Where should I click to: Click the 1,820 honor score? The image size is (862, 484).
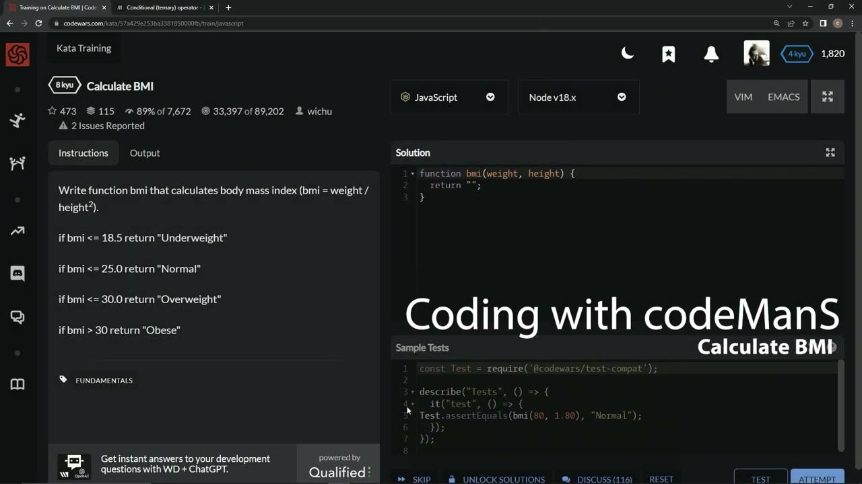[832, 54]
